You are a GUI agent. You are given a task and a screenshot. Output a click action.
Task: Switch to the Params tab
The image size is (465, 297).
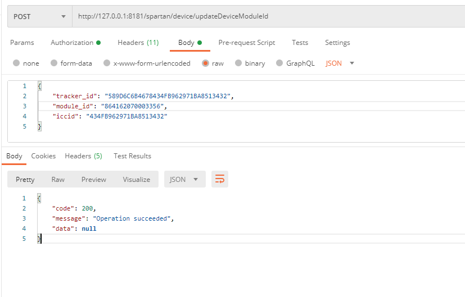pos(22,43)
